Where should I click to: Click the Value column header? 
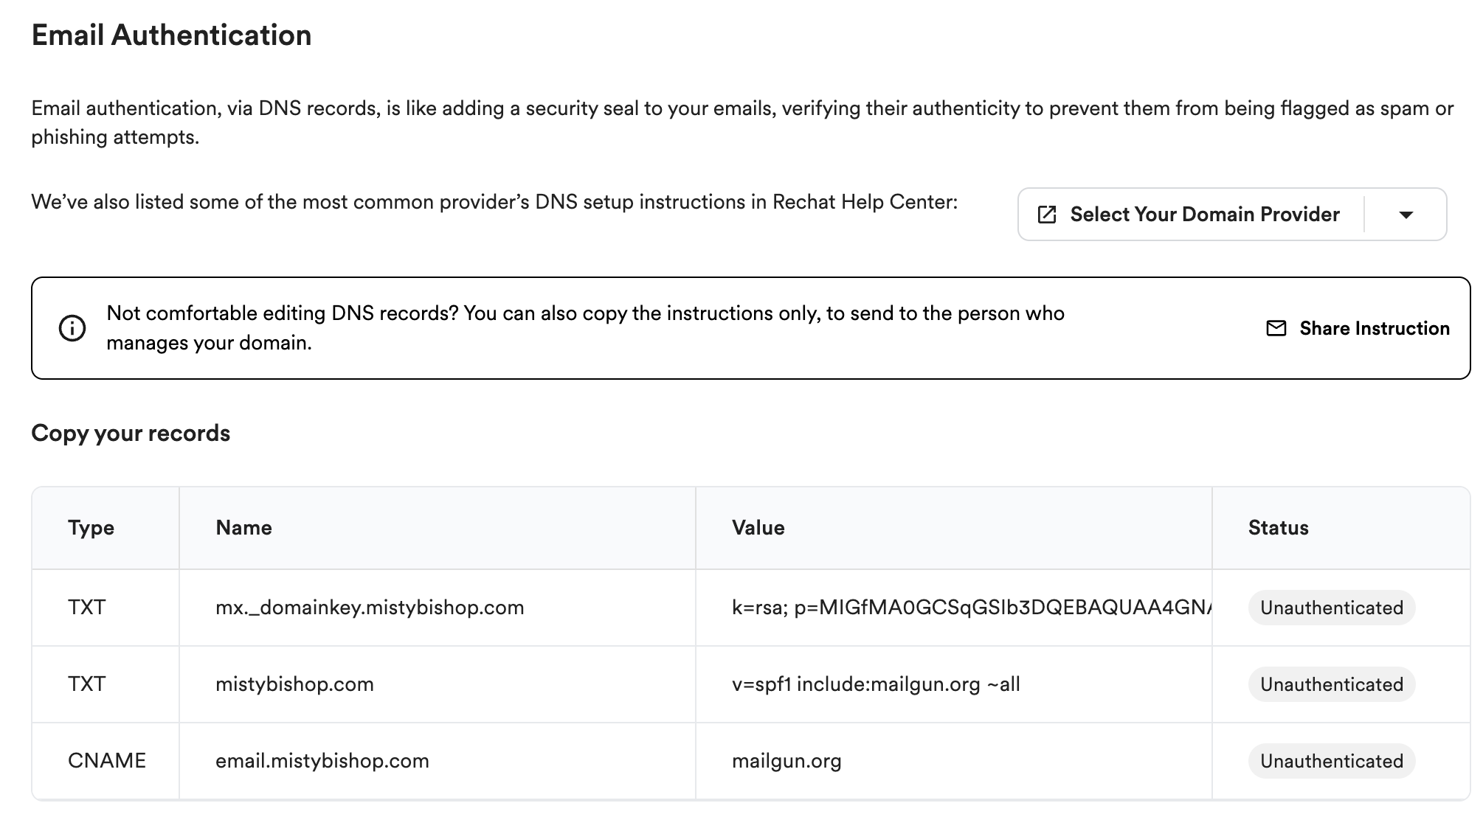(758, 528)
